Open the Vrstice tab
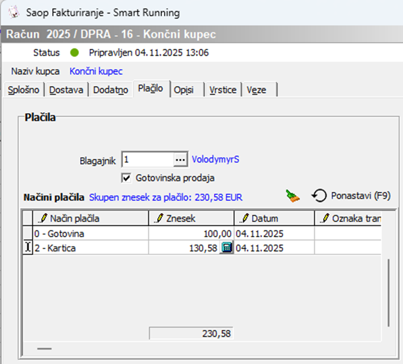Viewport: 403px width, 364px height. 223,90
